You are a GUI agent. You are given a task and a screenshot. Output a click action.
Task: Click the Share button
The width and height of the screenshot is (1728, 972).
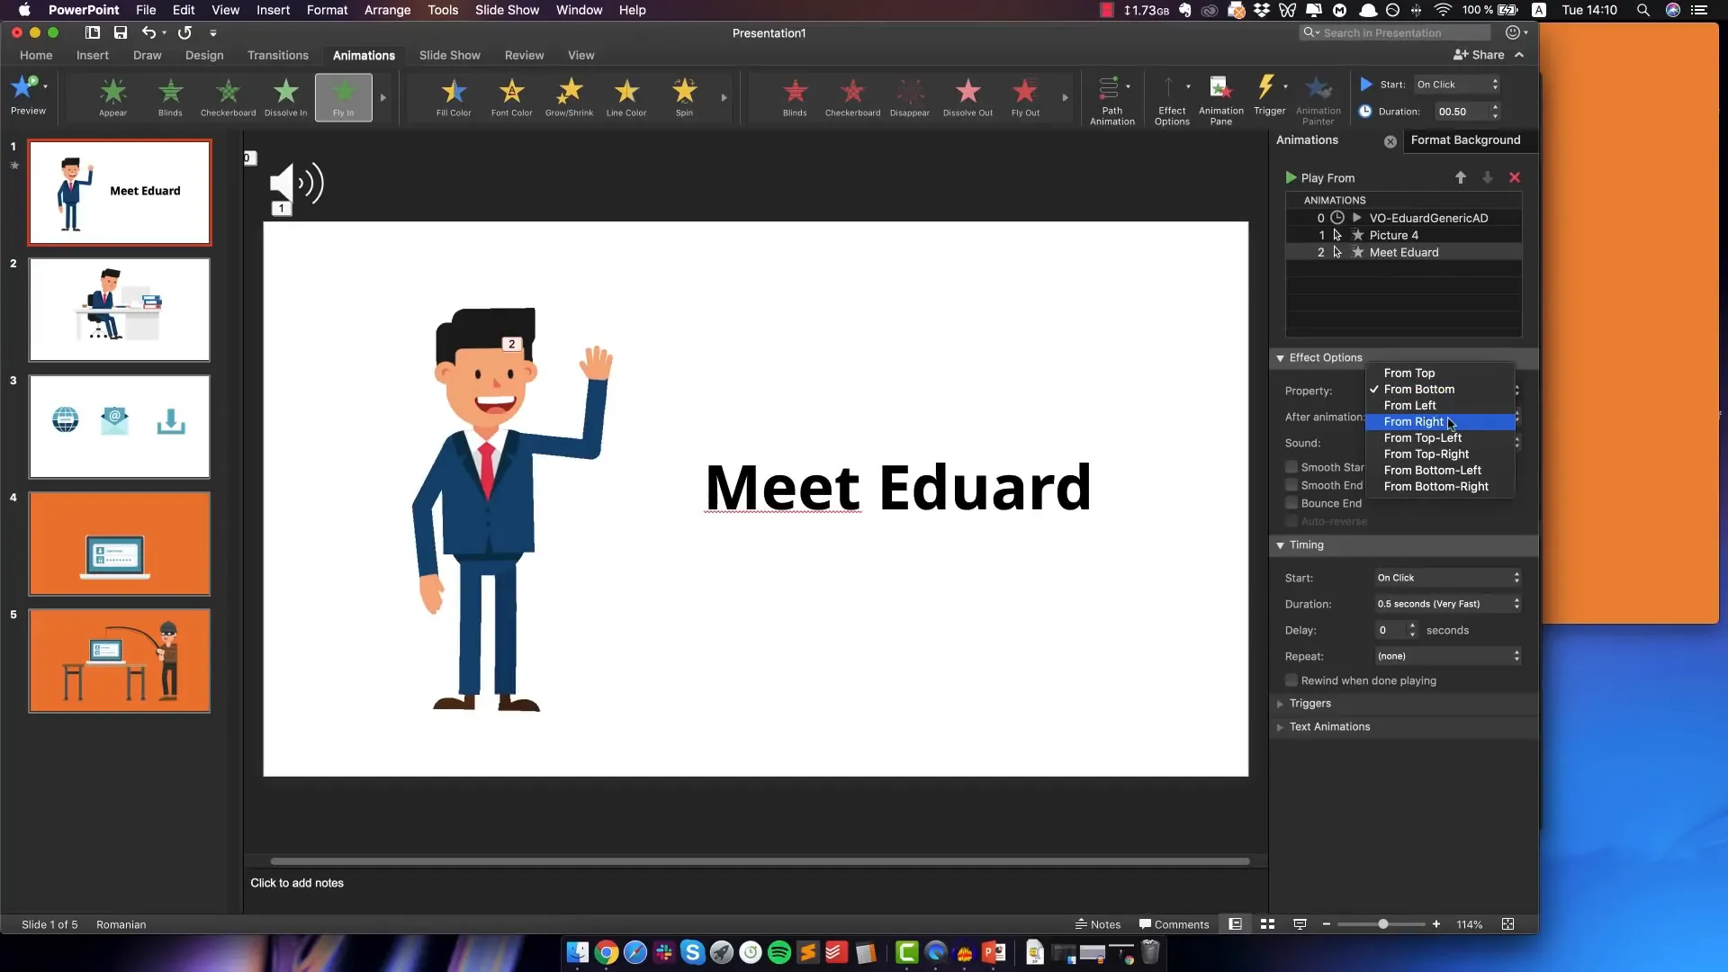tap(1479, 55)
